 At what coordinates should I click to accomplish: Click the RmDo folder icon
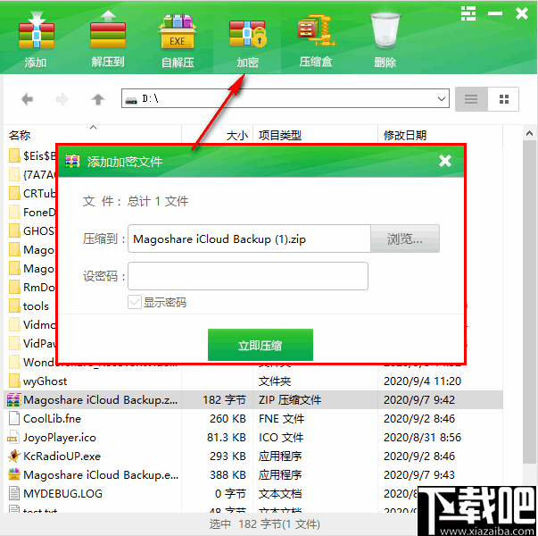click(x=14, y=287)
